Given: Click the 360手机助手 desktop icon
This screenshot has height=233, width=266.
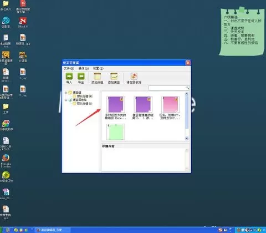Looking at the screenshot, I should pyautogui.click(x=6, y=124).
